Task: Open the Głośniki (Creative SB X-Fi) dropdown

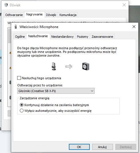Action: click(x=56, y=91)
